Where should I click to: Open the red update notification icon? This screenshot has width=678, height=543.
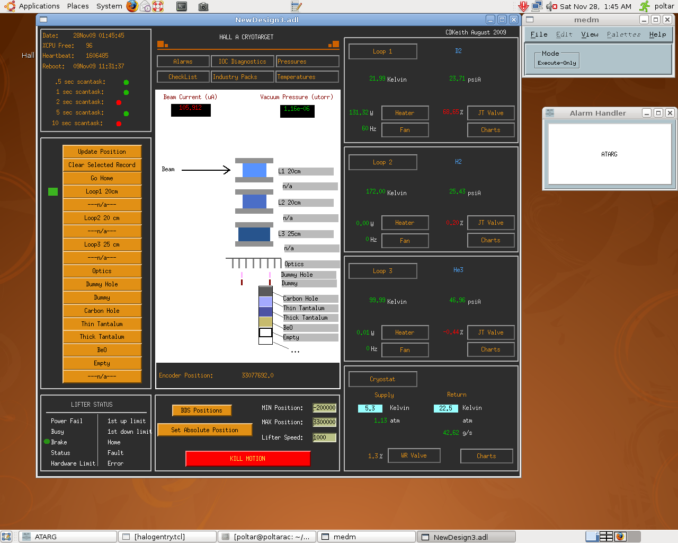(523, 6)
